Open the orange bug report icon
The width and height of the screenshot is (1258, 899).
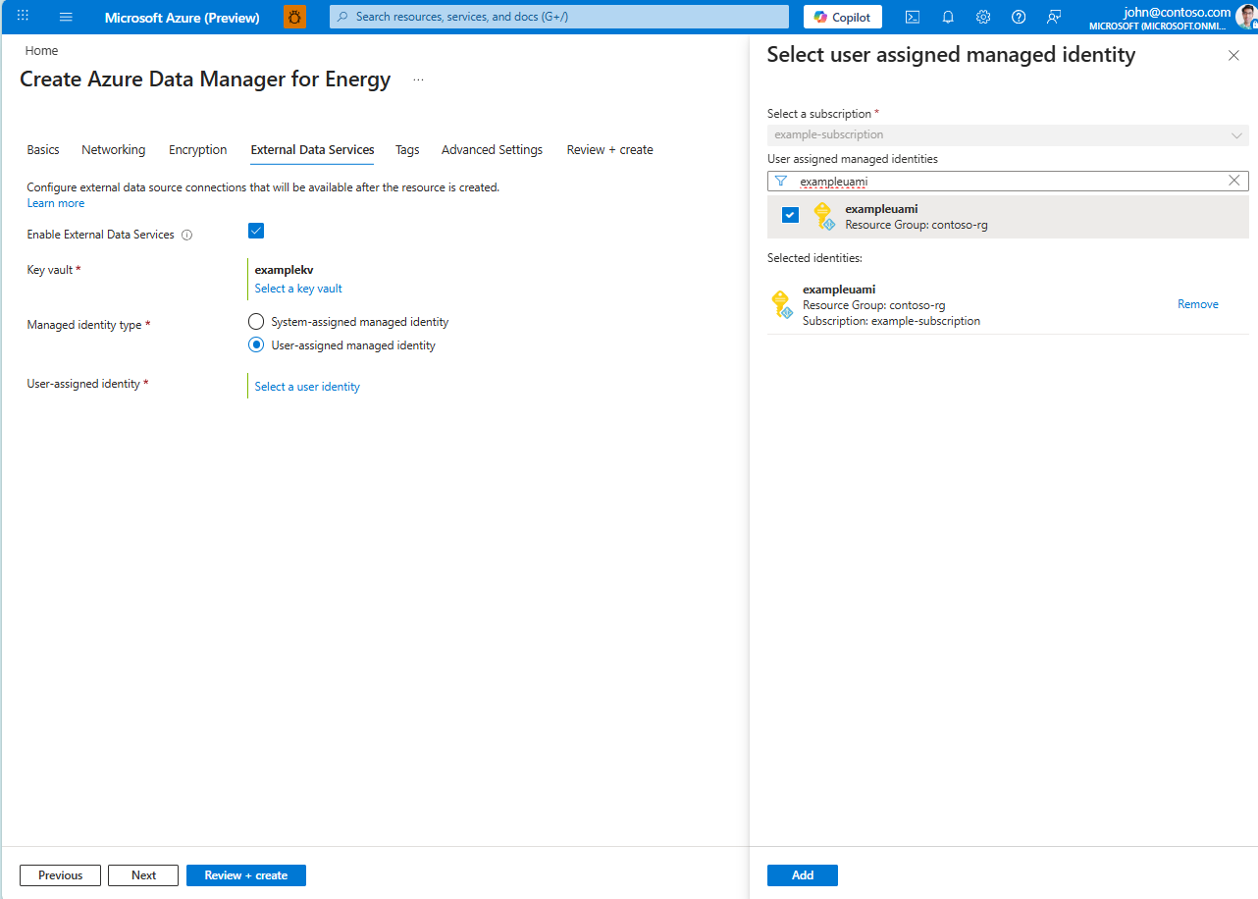tap(294, 17)
